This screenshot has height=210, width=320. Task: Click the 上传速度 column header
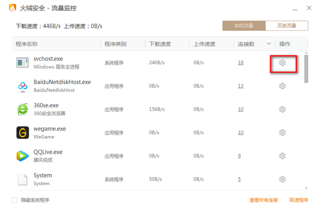point(204,44)
